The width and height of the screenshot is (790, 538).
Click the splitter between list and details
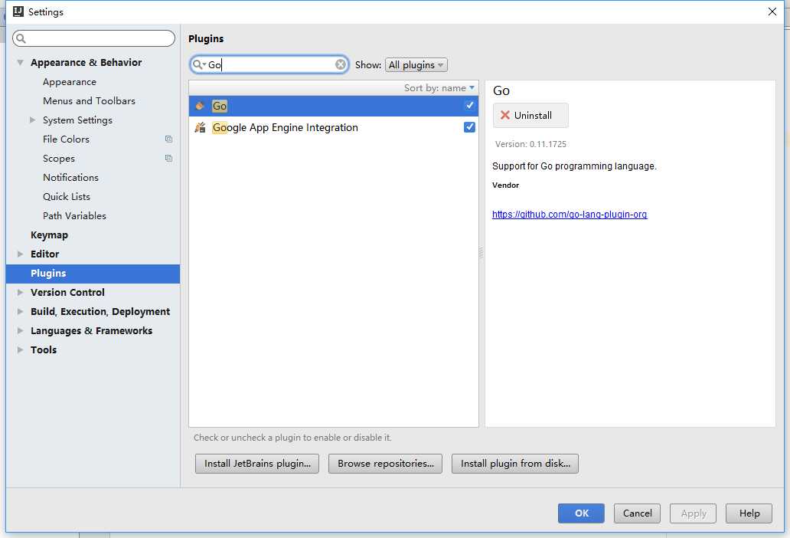pyautogui.click(x=482, y=253)
